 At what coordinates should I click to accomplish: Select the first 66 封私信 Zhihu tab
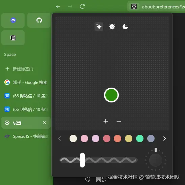pos(26,96)
